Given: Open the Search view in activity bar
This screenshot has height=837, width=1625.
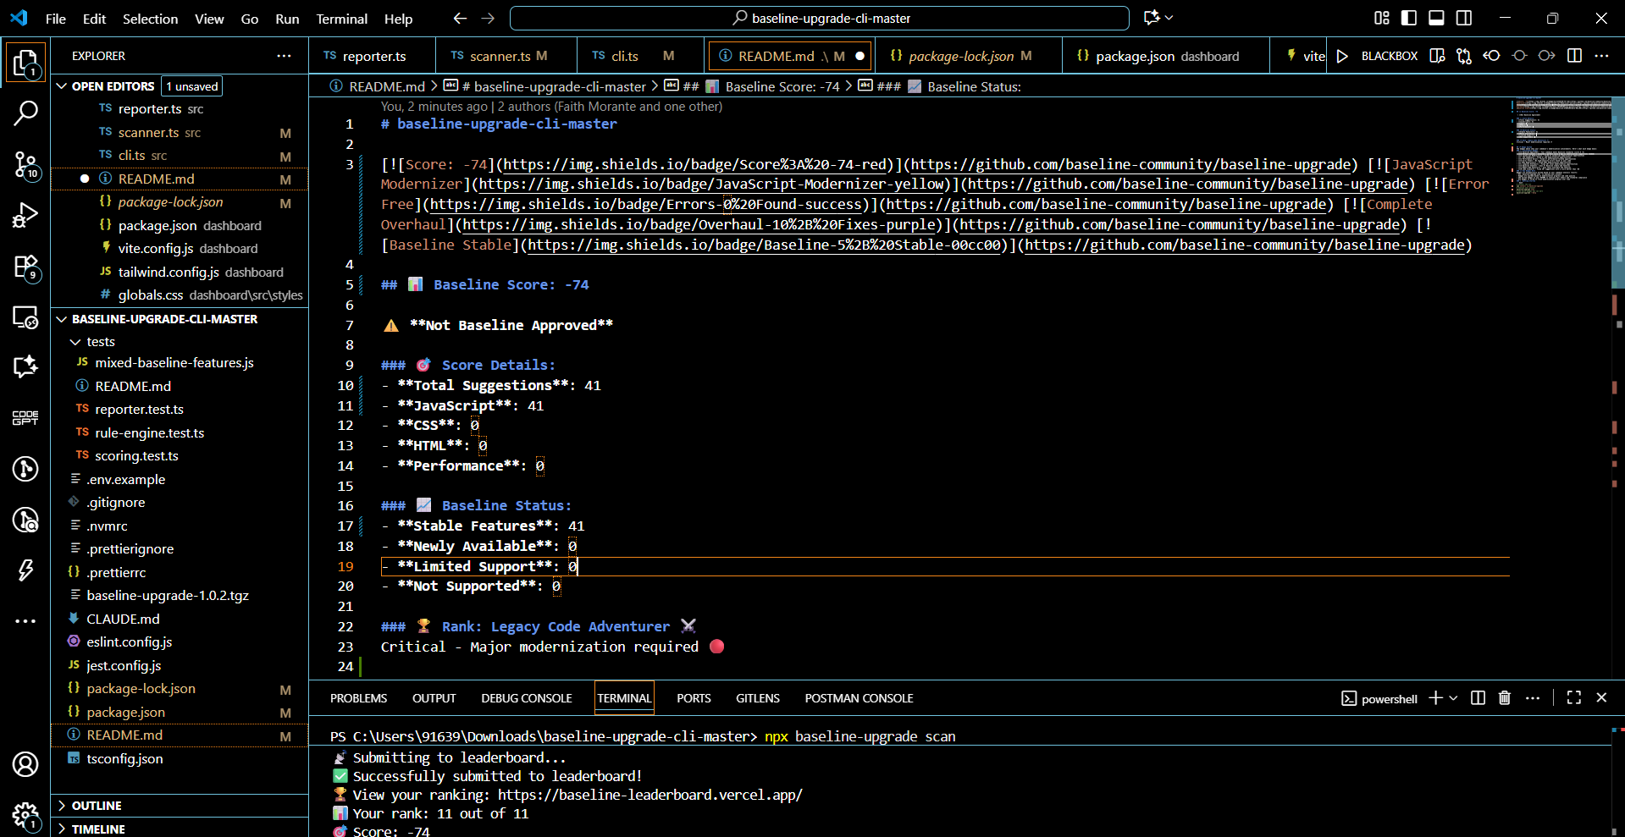Looking at the screenshot, I should click(25, 113).
